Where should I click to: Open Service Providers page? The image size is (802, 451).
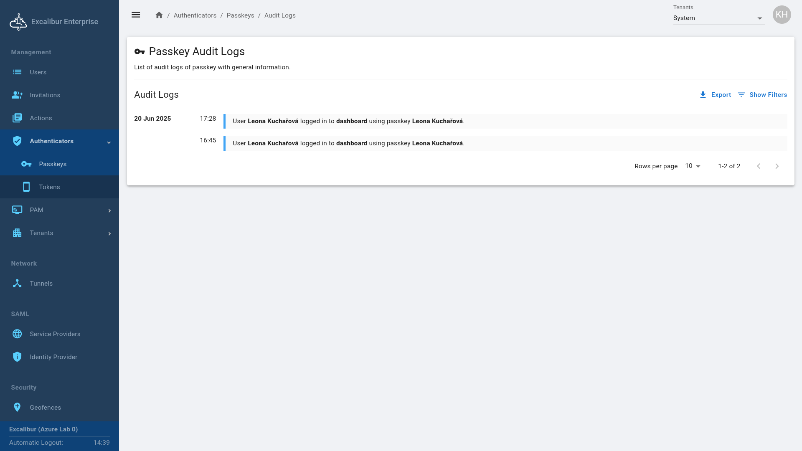click(55, 334)
